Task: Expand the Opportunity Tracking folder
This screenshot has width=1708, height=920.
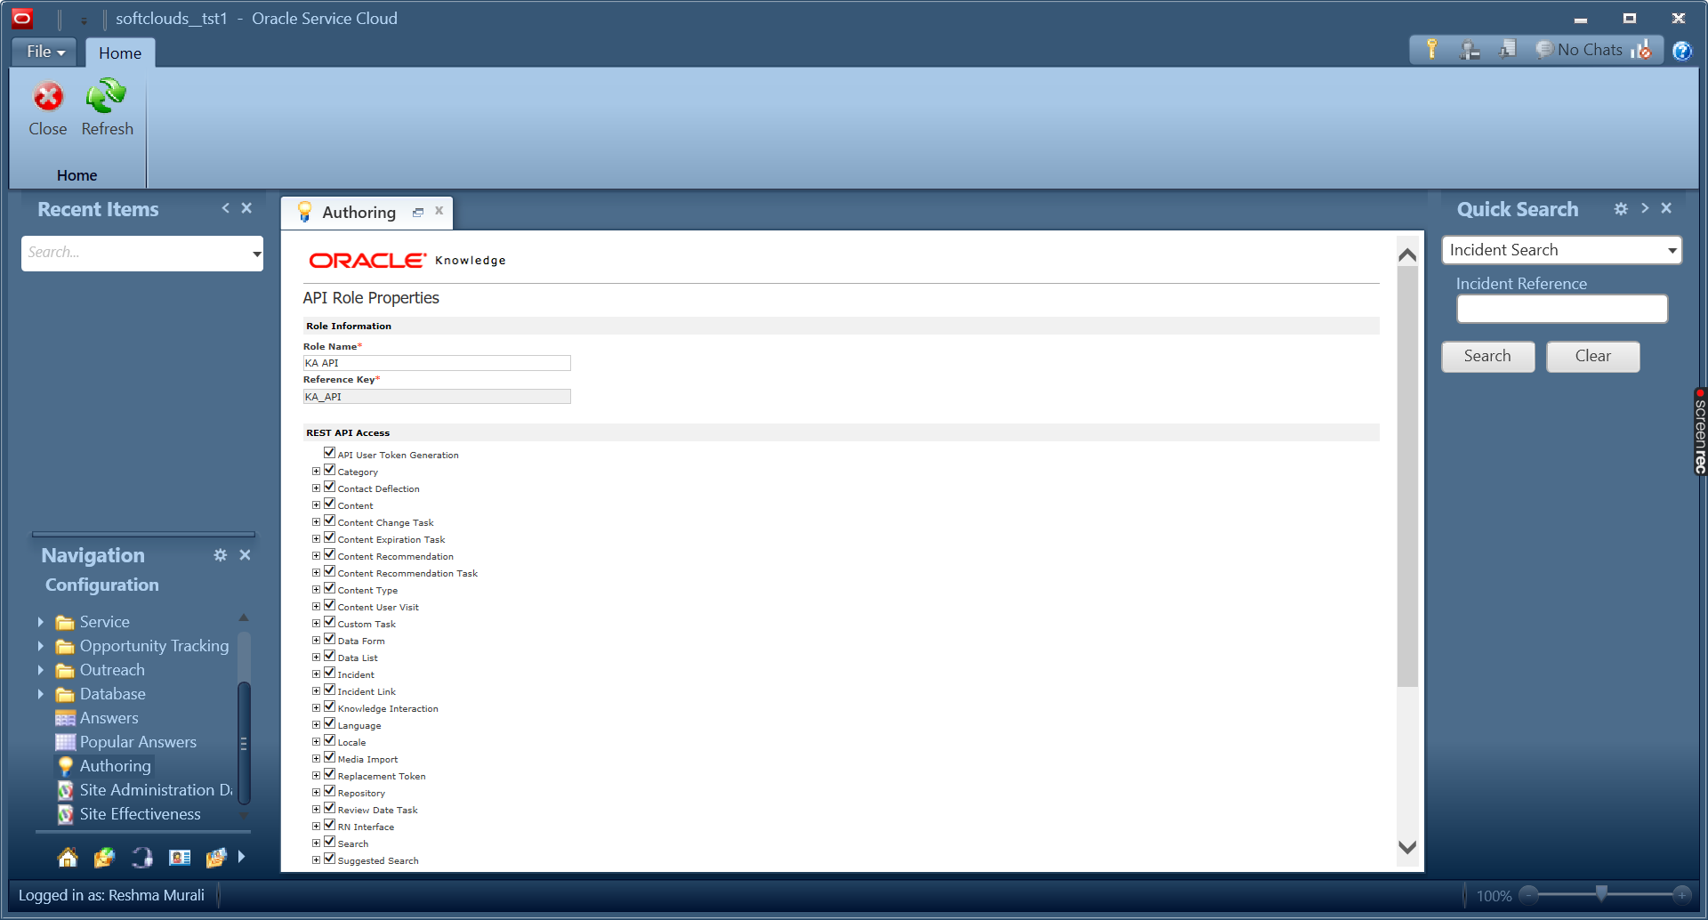Action: (x=40, y=646)
